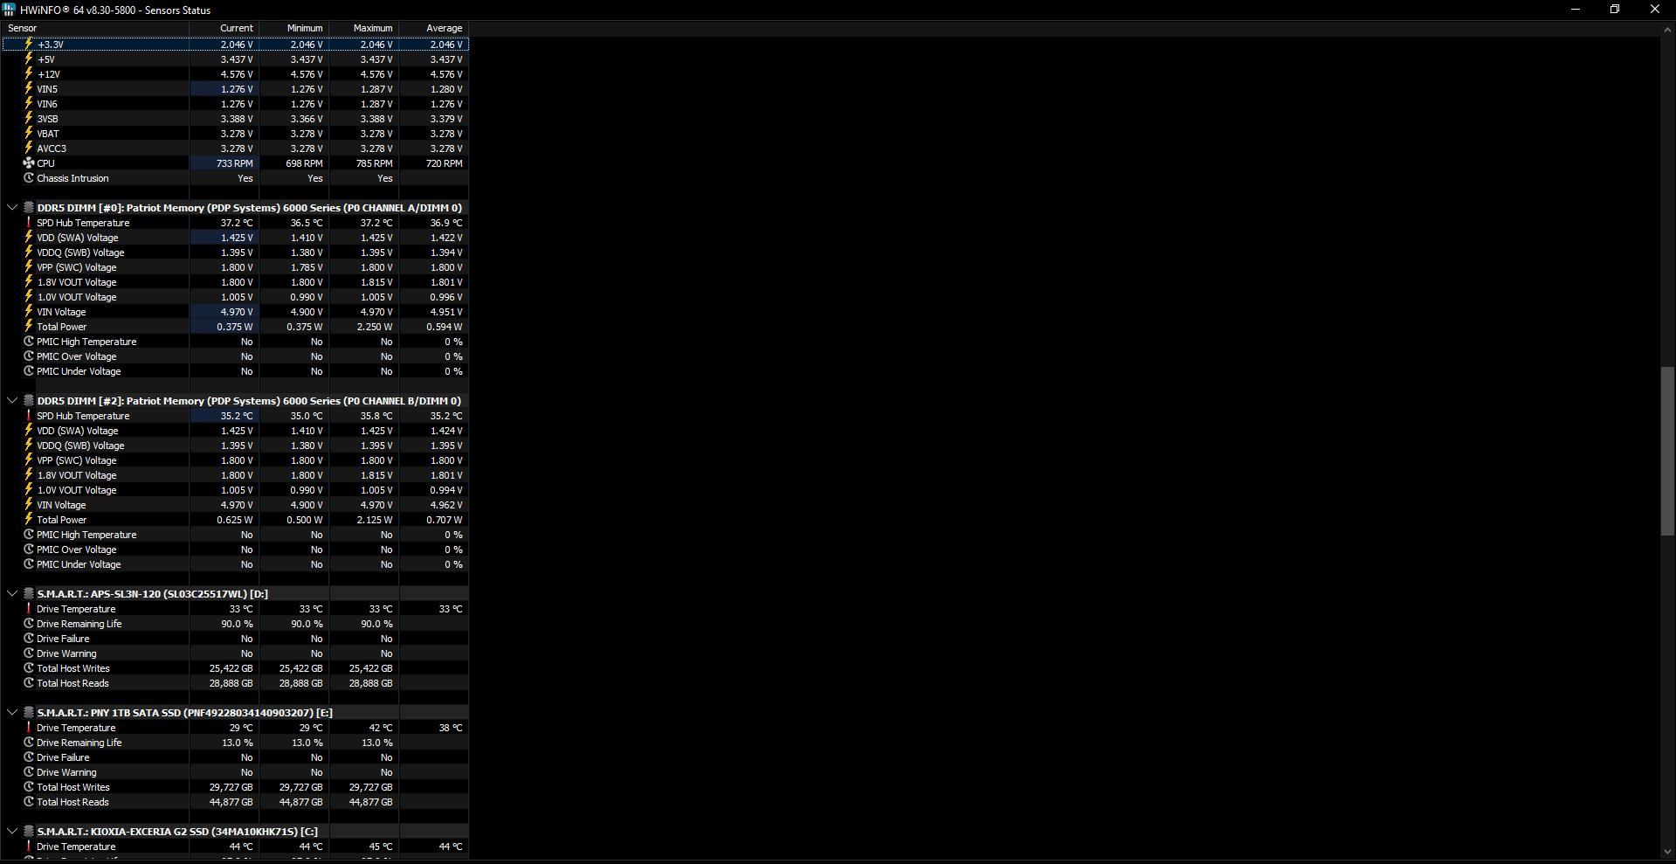This screenshot has width=1676, height=864.
Task: Click the voltage icon next to +12V
Action: coord(29,74)
